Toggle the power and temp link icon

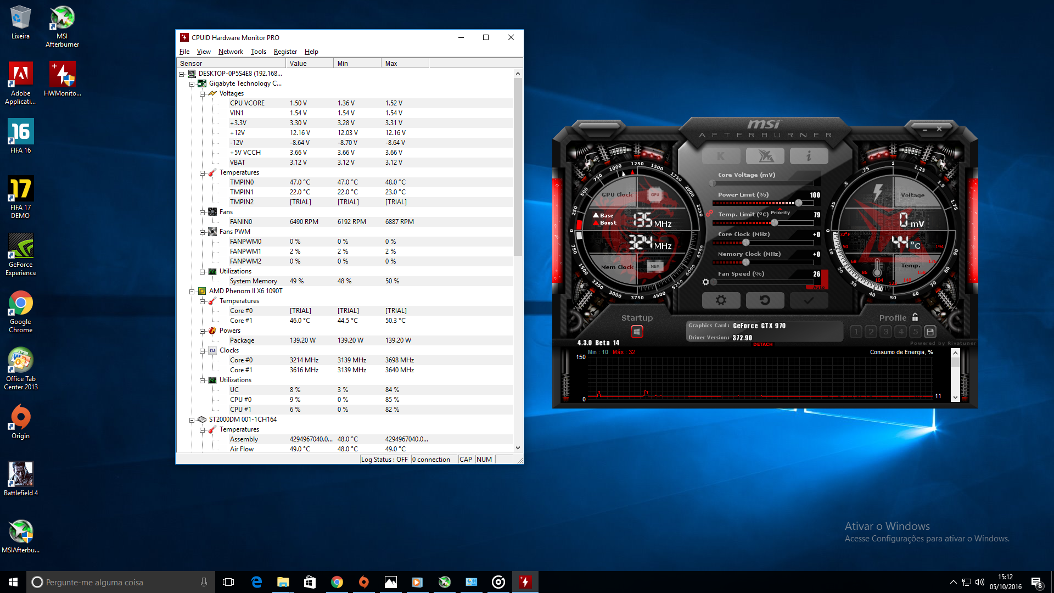point(709,213)
